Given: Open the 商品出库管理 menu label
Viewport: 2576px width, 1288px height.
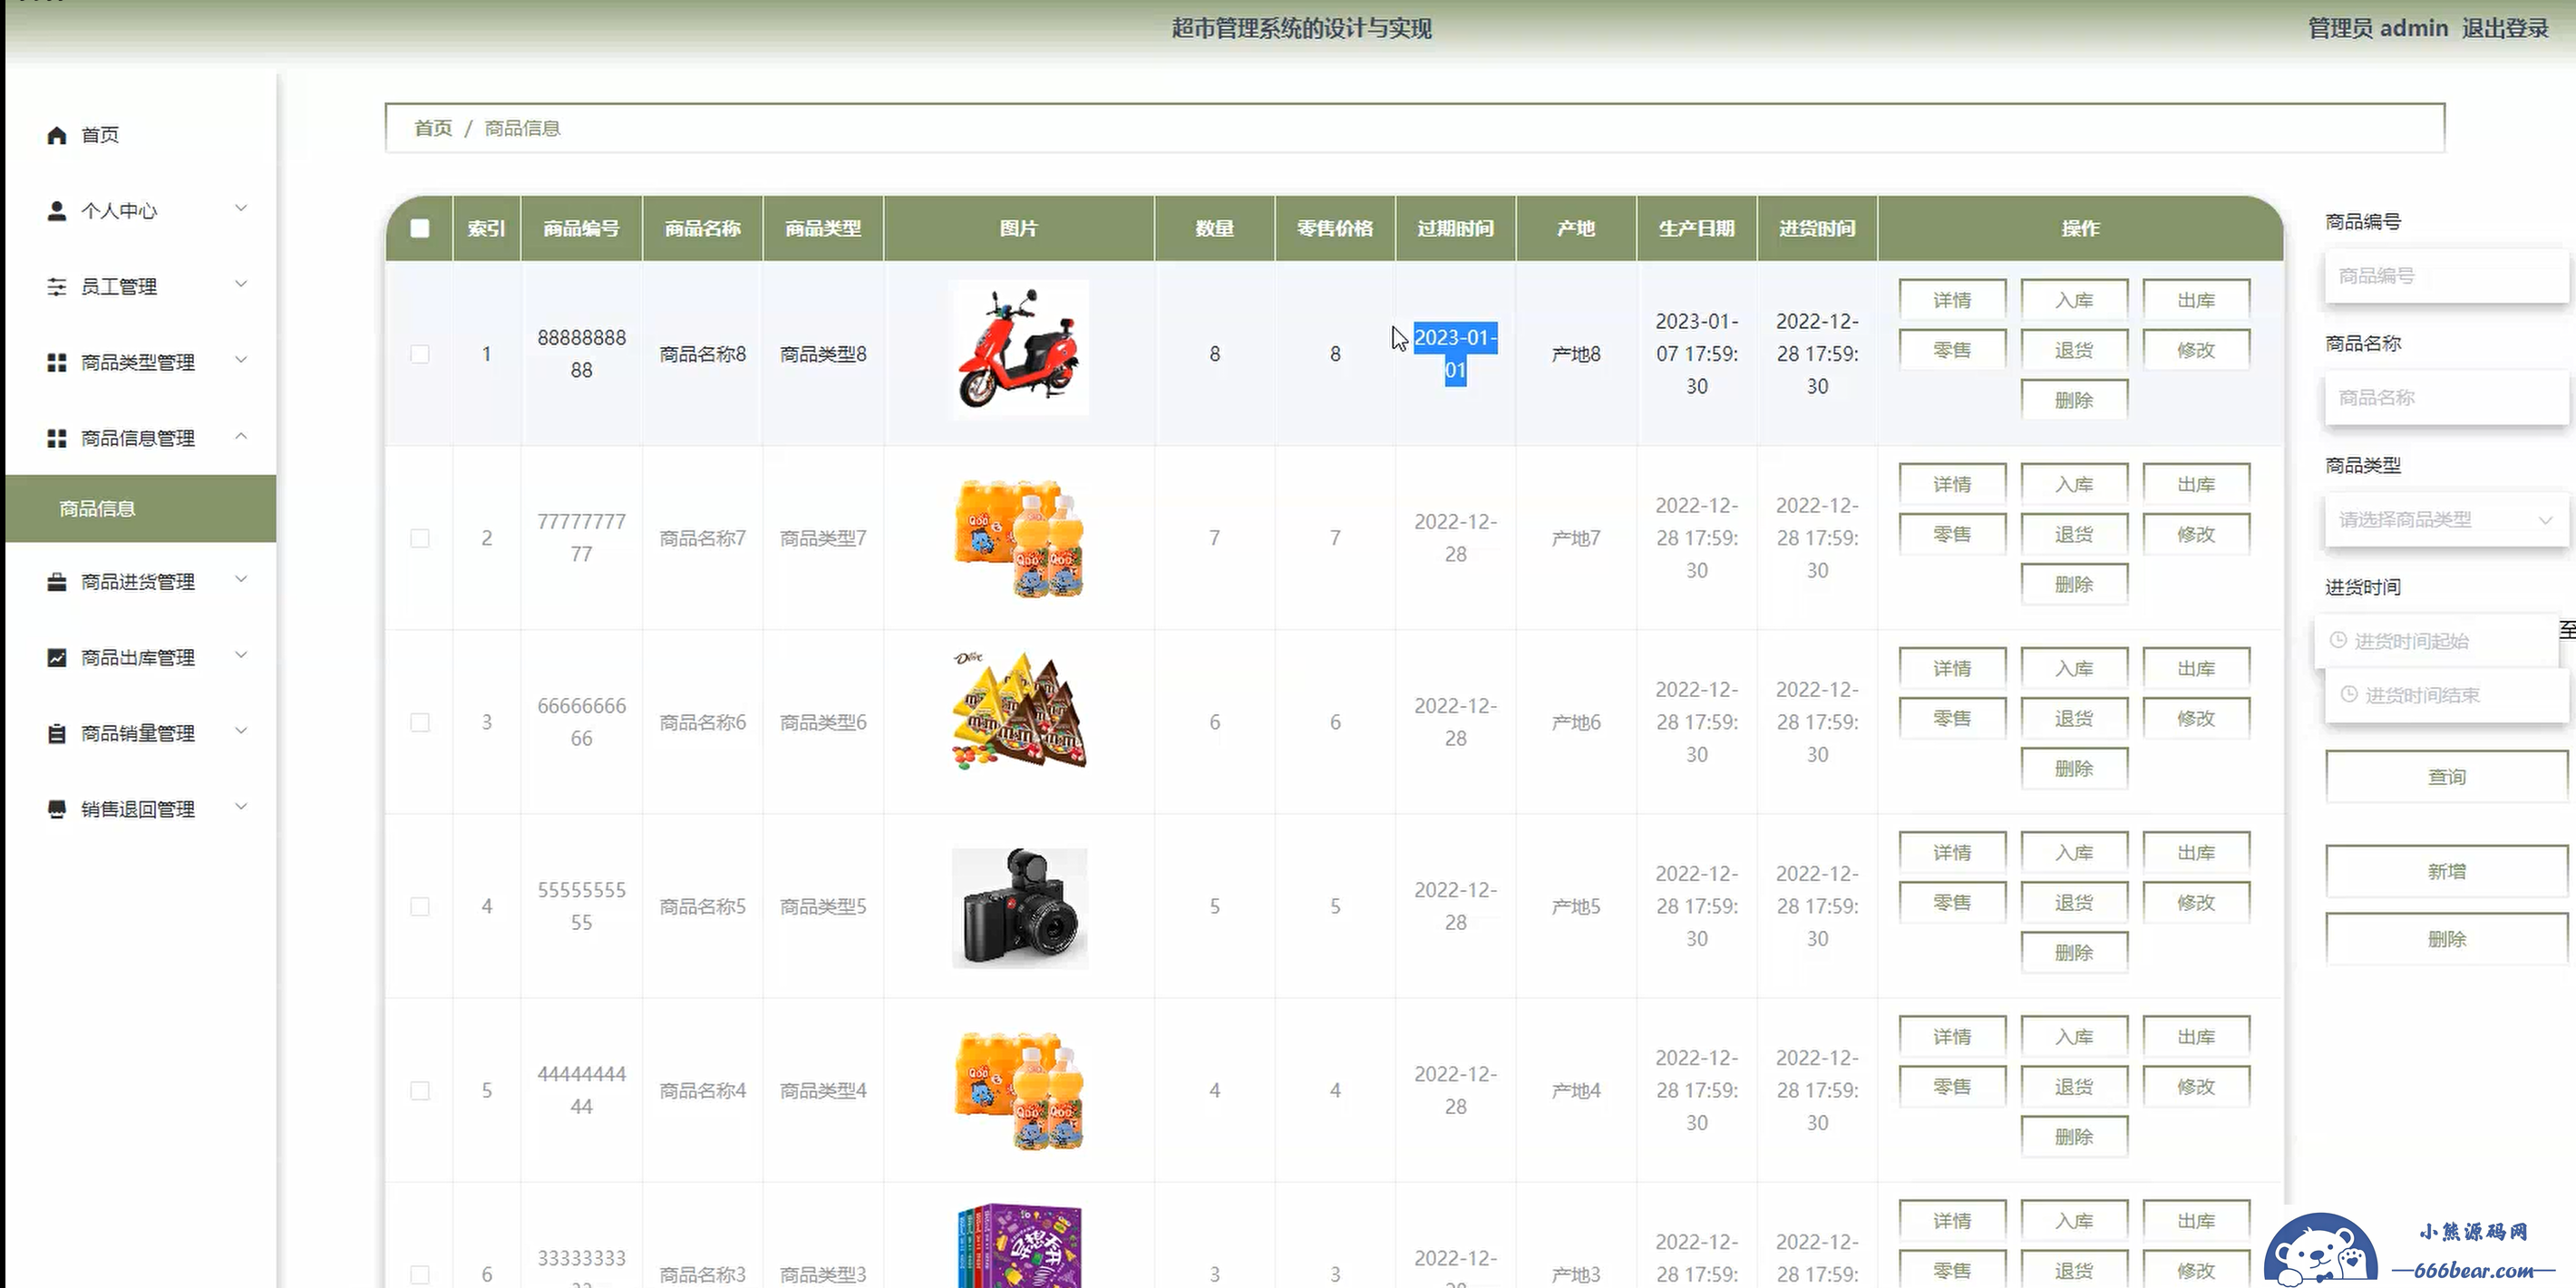Looking at the screenshot, I should (x=138, y=658).
